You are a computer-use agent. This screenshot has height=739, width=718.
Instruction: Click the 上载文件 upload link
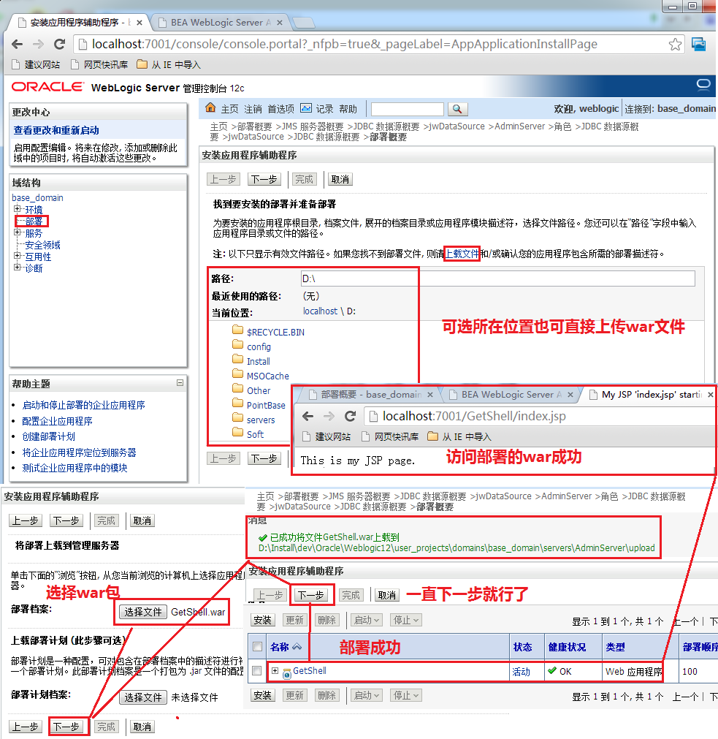point(462,254)
